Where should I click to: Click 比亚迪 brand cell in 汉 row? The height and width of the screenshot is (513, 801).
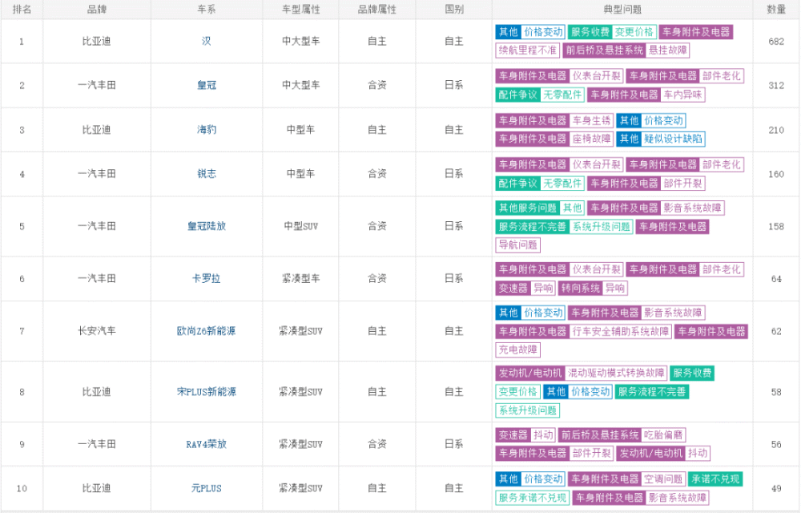pos(97,41)
